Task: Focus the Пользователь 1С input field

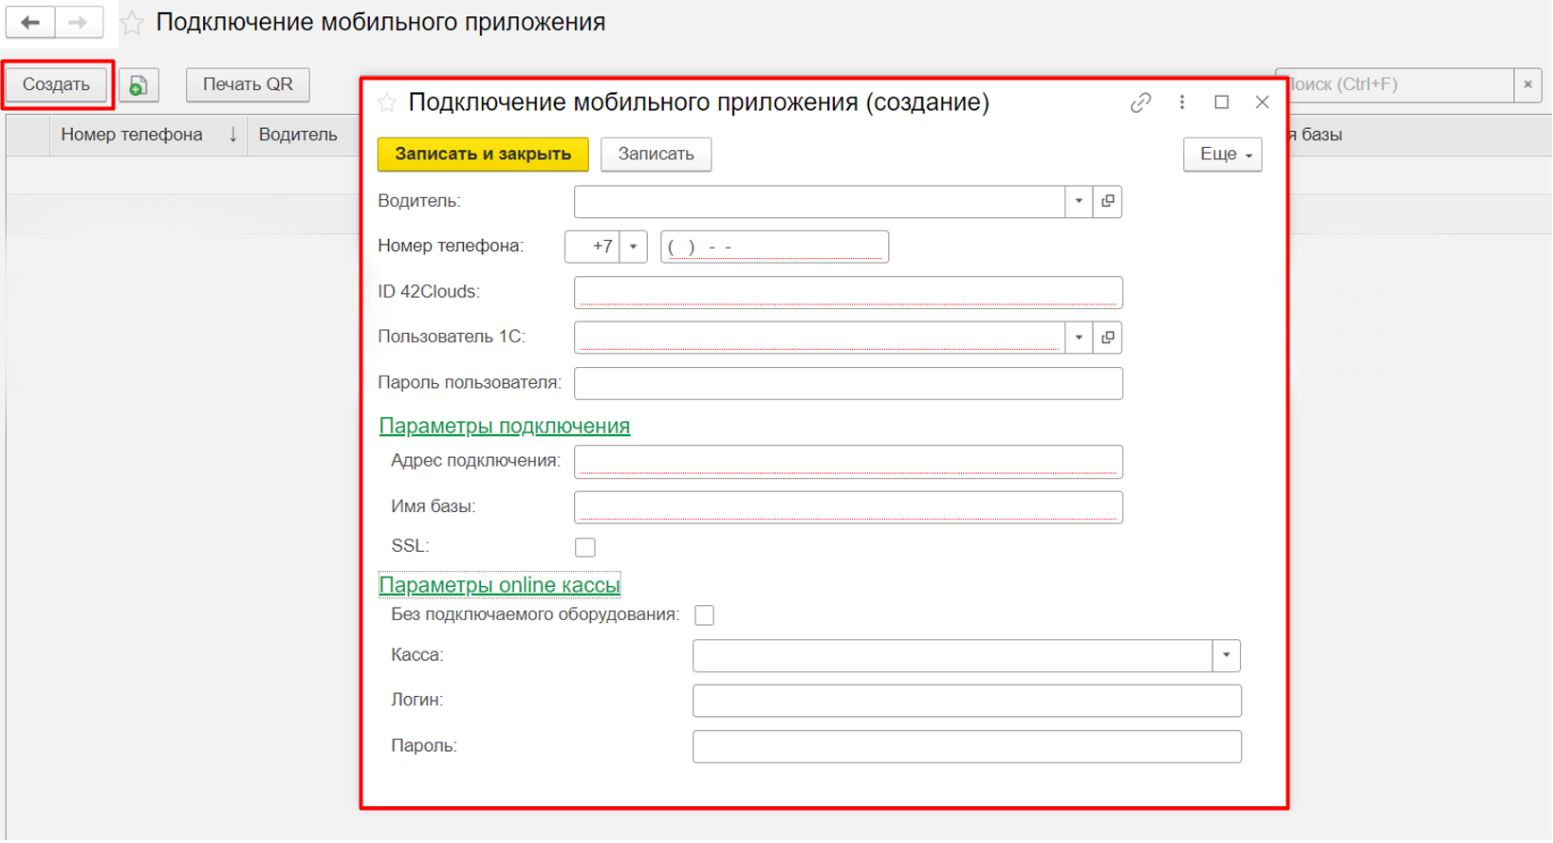Action: point(820,338)
